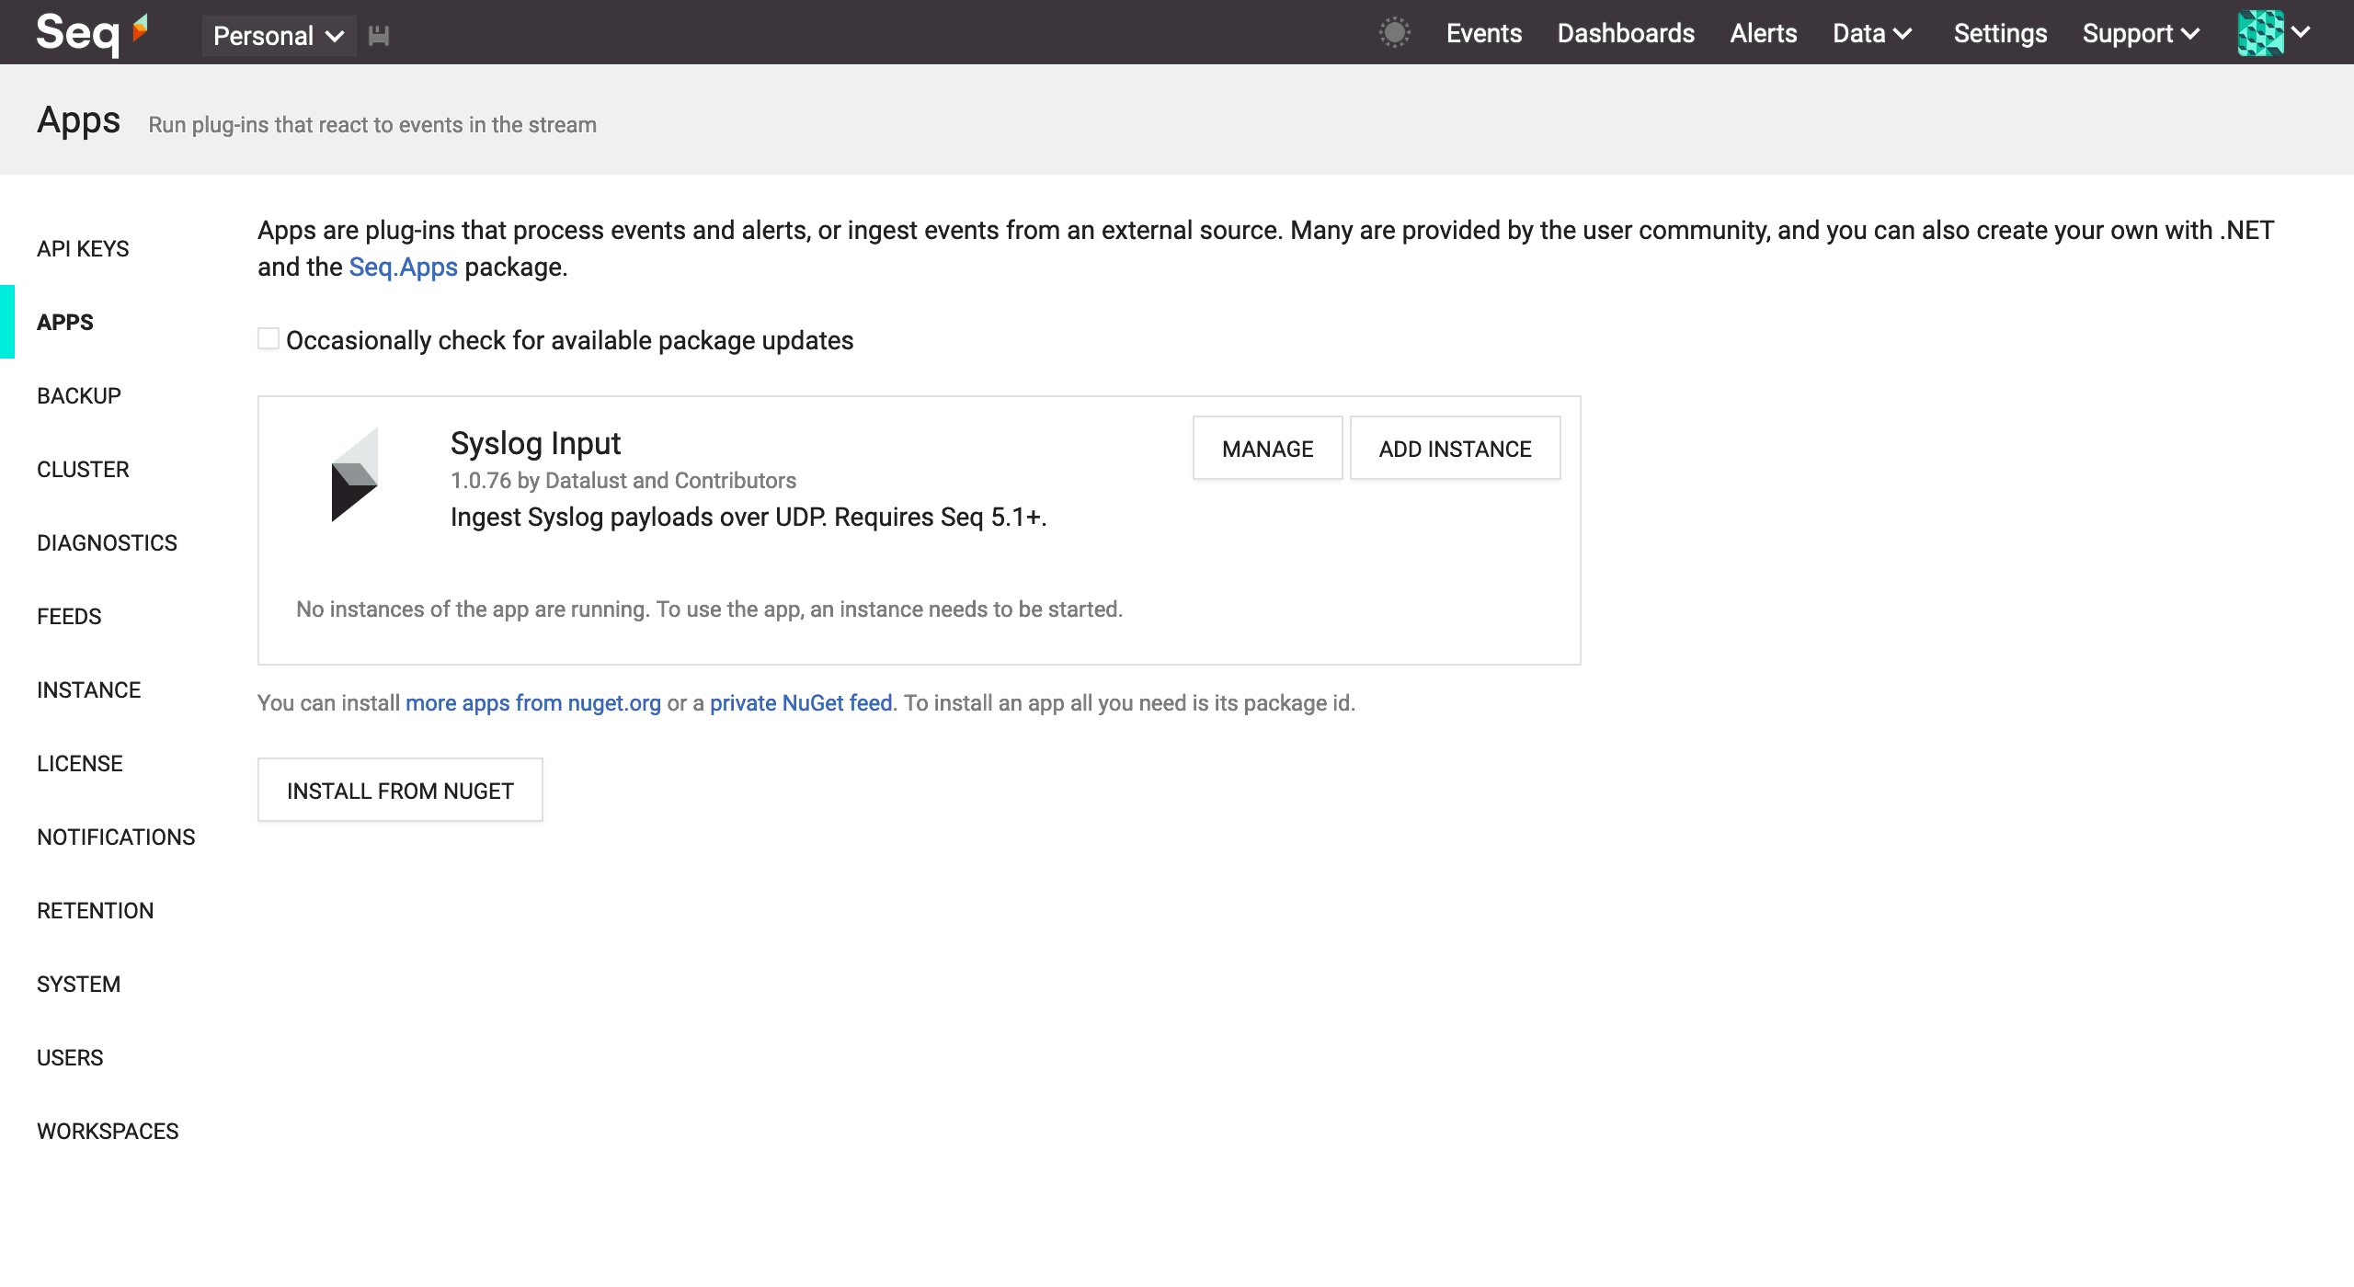Open BACKUP settings section
This screenshot has height=1287, width=2354.
point(78,395)
